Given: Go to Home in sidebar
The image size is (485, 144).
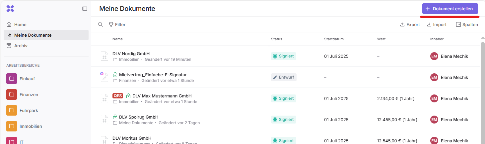Looking at the screenshot, I should pyautogui.click(x=20, y=24).
